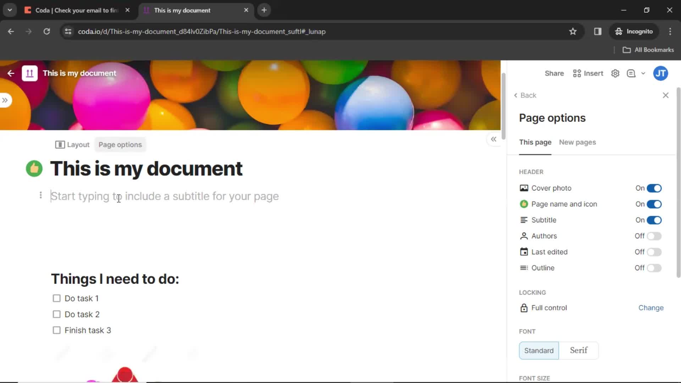Image resolution: width=681 pixels, height=383 pixels.
Task: Expand the comments dropdown arrow
Action: (643, 73)
